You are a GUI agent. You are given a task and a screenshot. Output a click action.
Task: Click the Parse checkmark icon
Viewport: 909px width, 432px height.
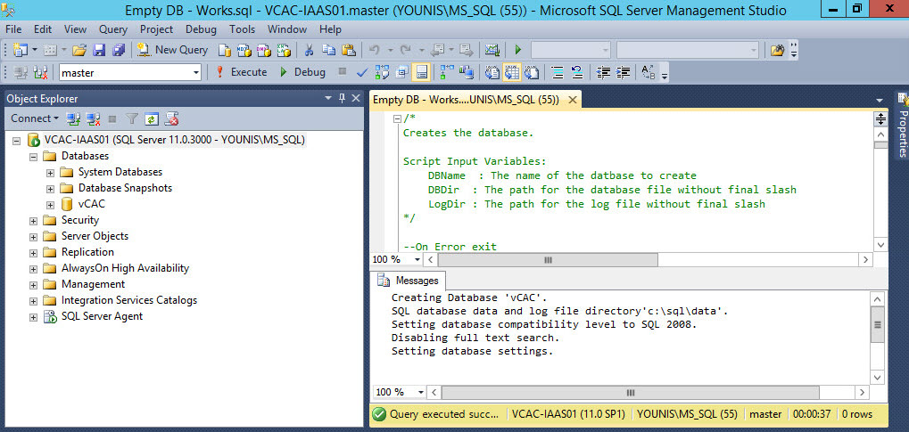click(362, 72)
